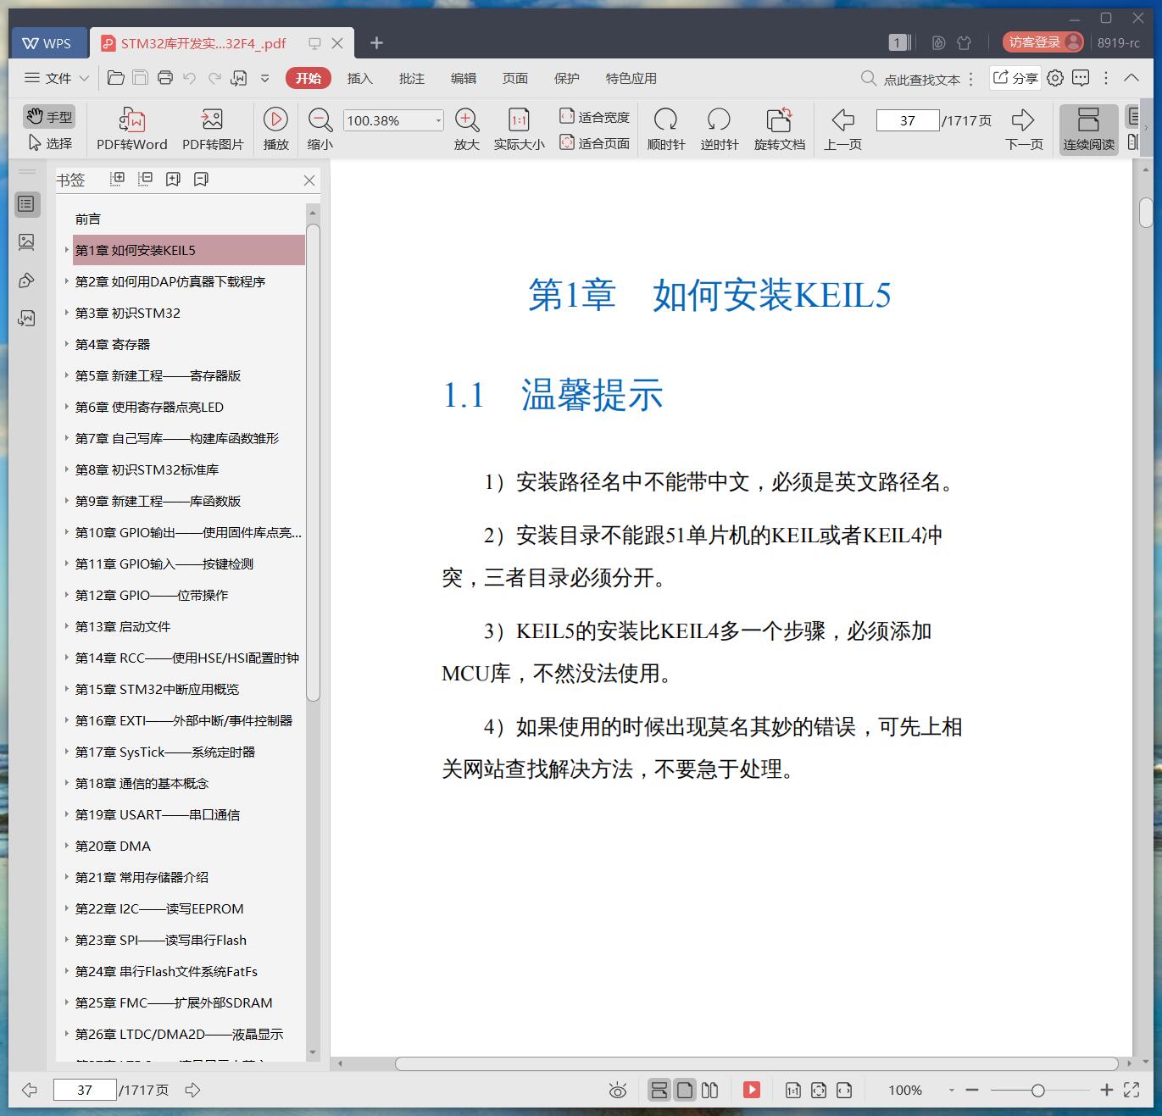Fit to page (适合页面)
The height and width of the screenshot is (1116, 1162).
pyautogui.click(x=594, y=143)
